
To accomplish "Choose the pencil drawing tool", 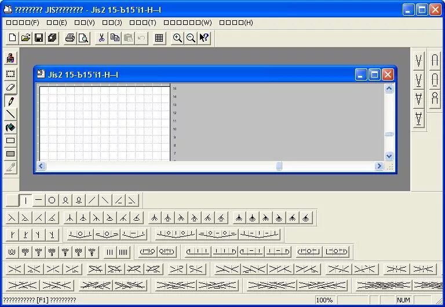I will [10, 101].
